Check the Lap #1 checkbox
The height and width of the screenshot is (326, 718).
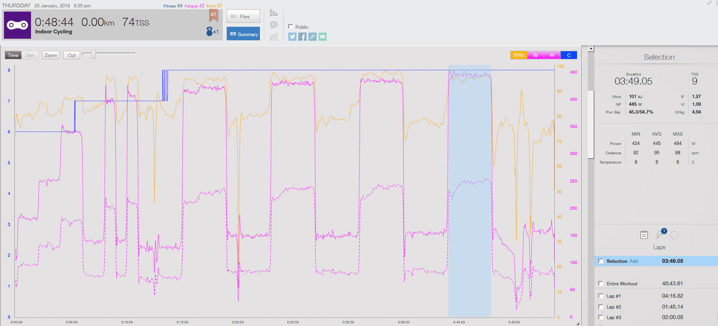(x=601, y=296)
